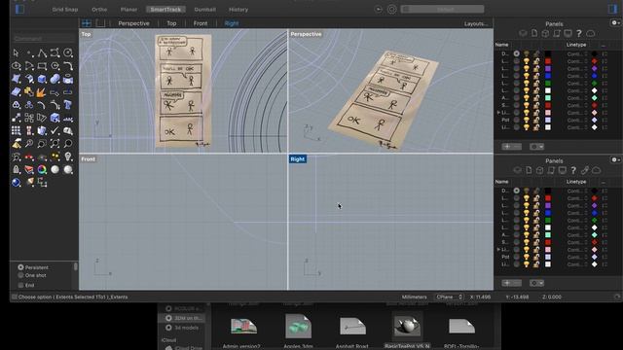Open the CPlane dropdown in status bar
The width and height of the screenshot is (623, 350).
click(450, 297)
